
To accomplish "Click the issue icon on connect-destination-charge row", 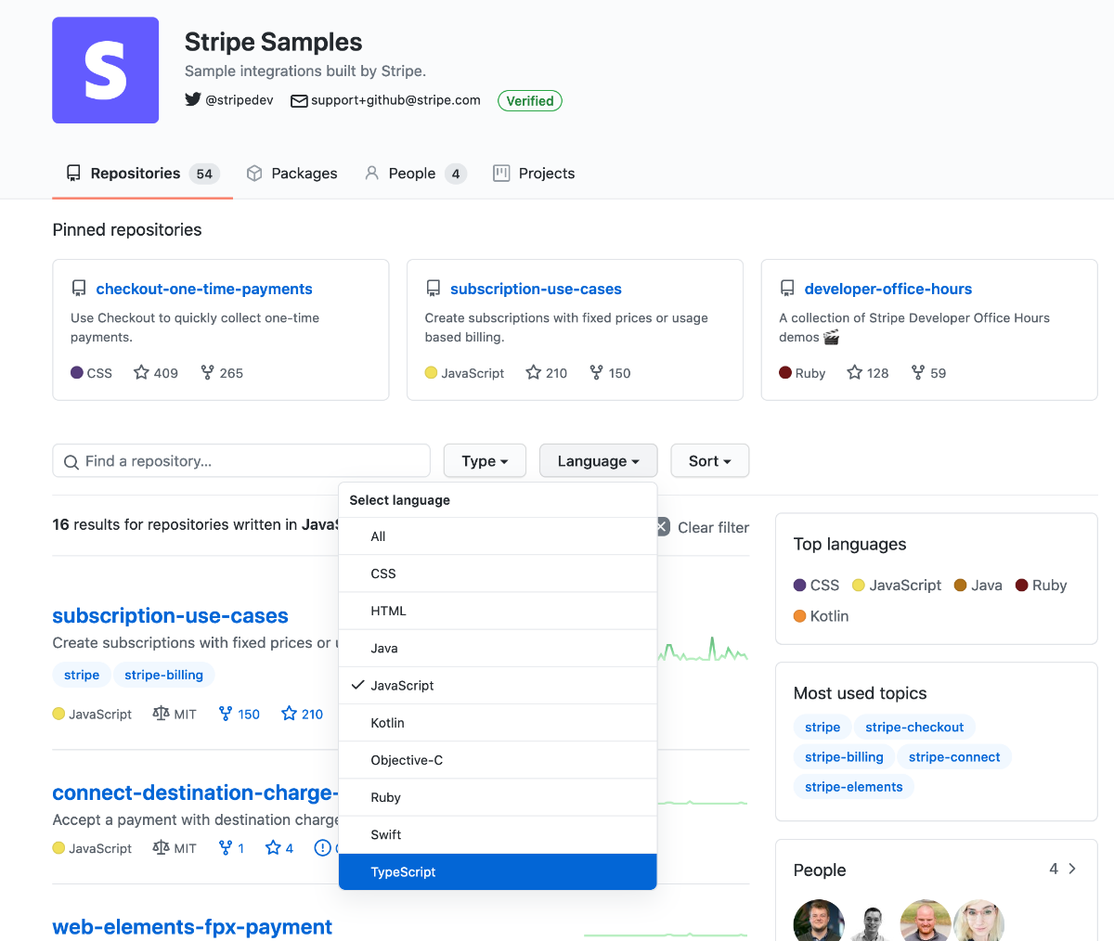I will [x=324, y=847].
